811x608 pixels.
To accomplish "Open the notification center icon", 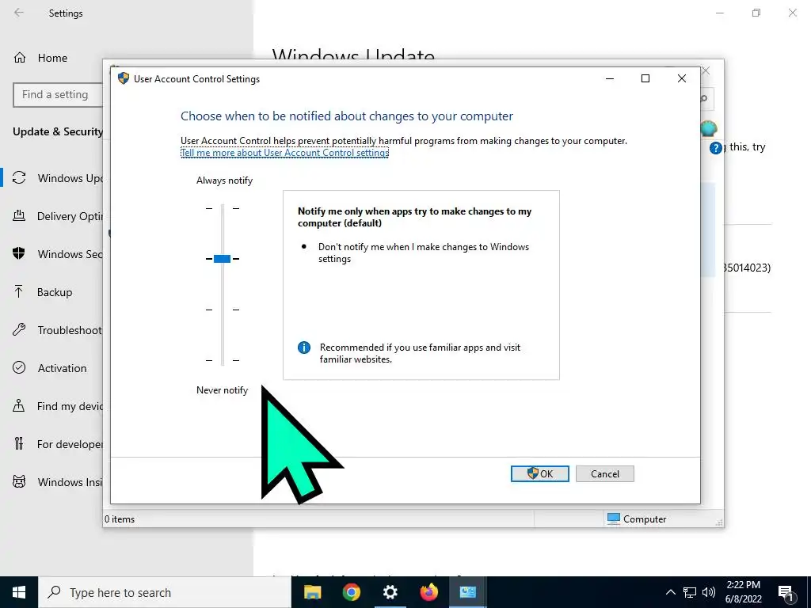I will (786, 592).
